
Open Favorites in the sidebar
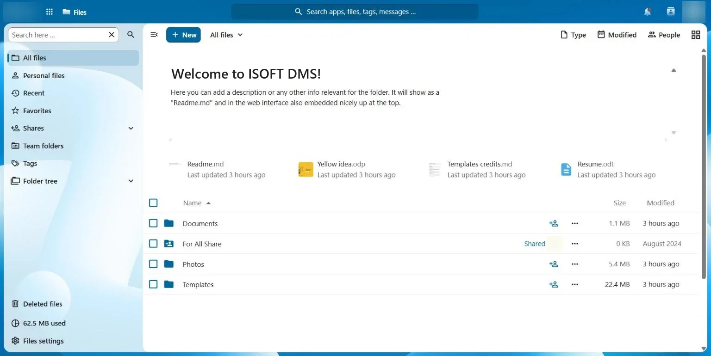coord(73,110)
